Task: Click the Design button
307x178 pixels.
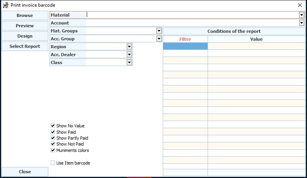Action: point(25,36)
